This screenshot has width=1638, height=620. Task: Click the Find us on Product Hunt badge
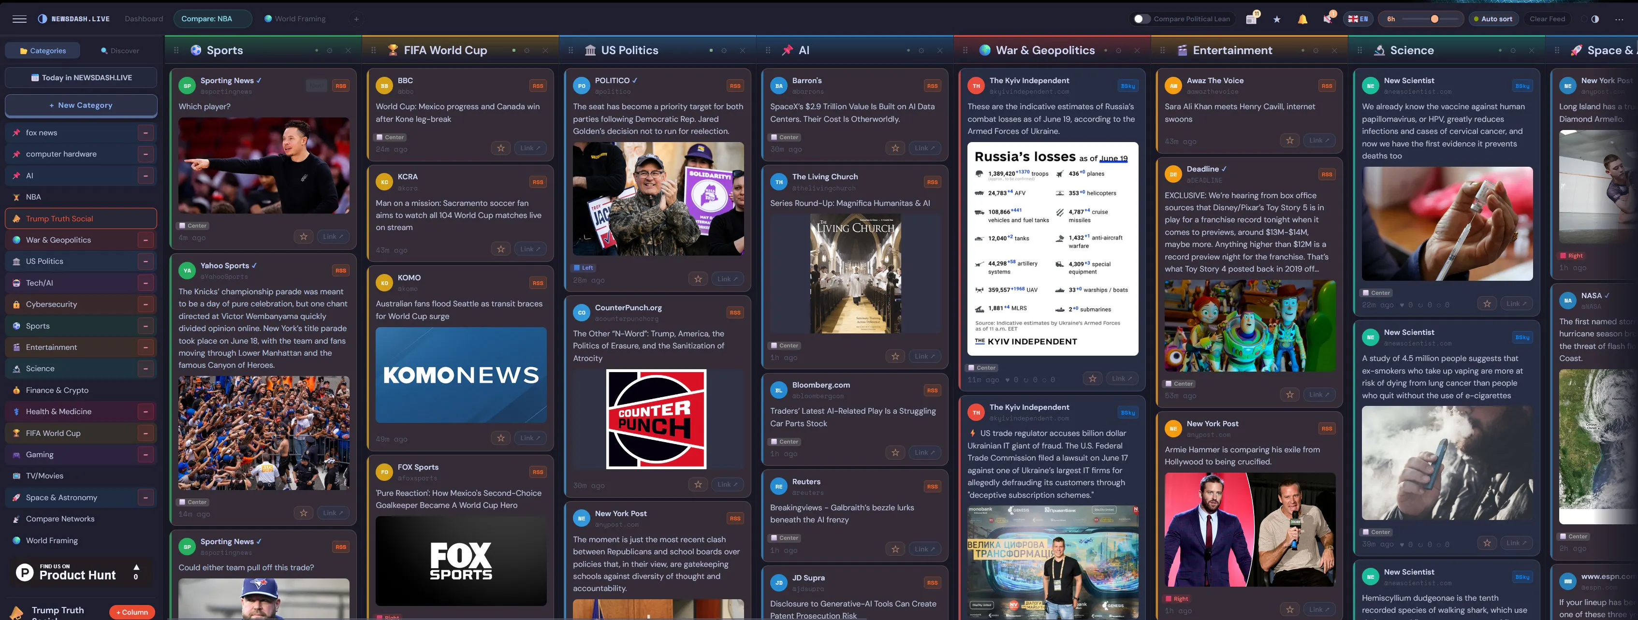click(81, 573)
